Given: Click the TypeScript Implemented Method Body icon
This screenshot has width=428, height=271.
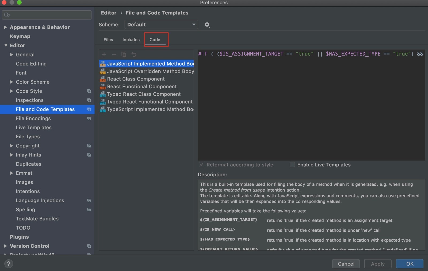Looking at the screenshot, I should [x=103, y=109].
